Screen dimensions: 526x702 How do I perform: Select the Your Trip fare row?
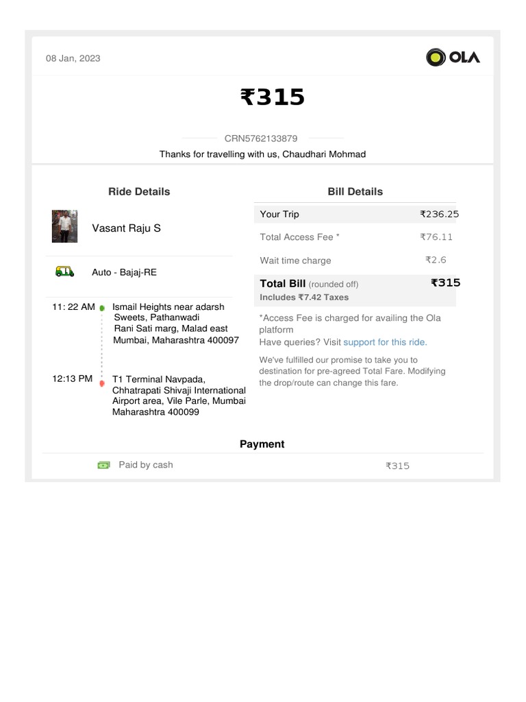pyautogui.click(x=355, y=214)
